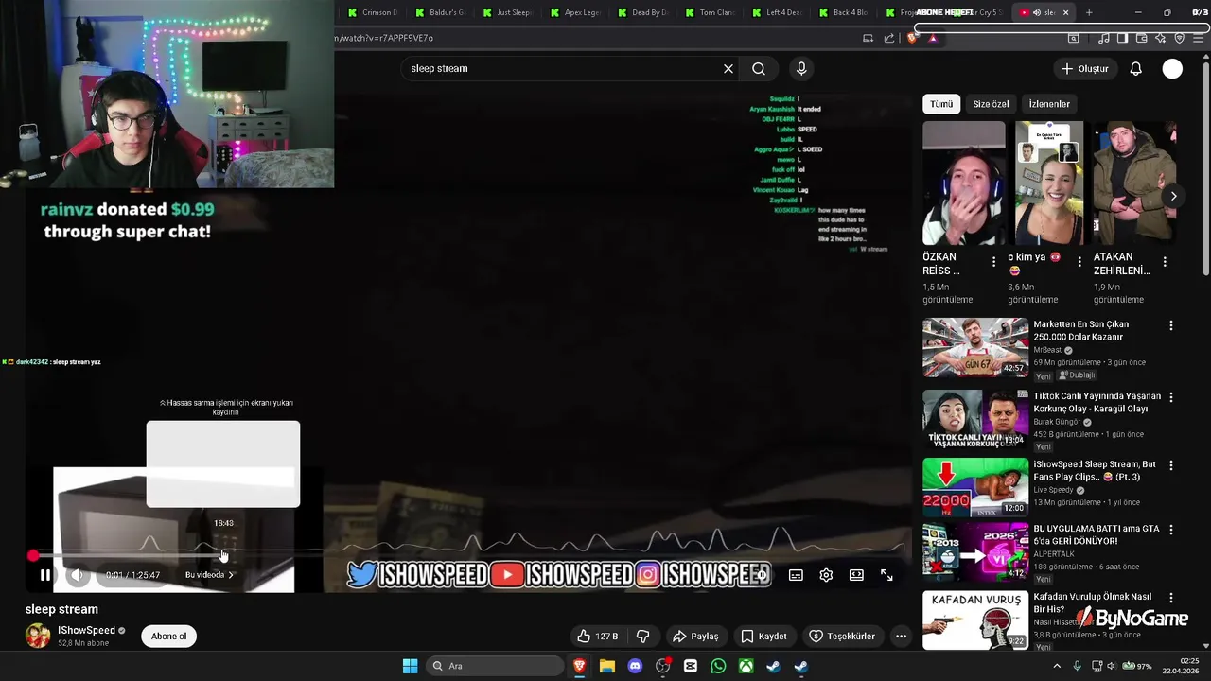Seek in the video progress bar

click(x=468, y=555)
